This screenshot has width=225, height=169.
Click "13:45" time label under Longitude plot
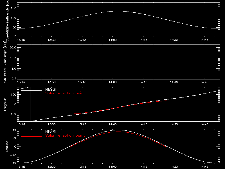(x=82, y=124)
